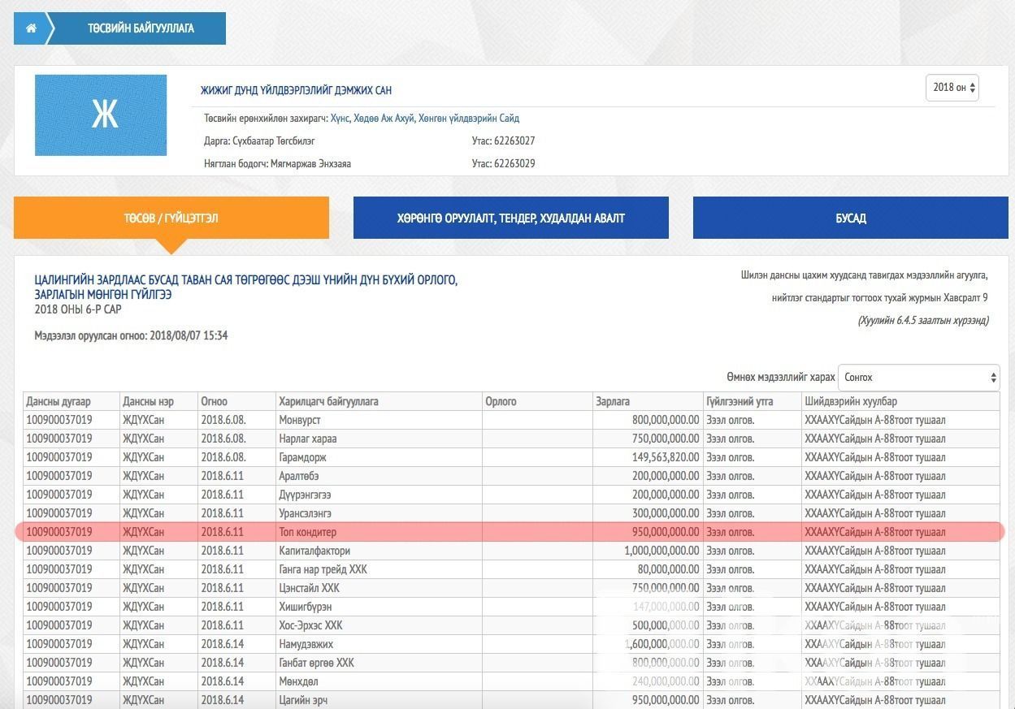Sort by Дансны дугаар column header
The height and width of the screenshot is (709, 1015).
click(59, 401)
